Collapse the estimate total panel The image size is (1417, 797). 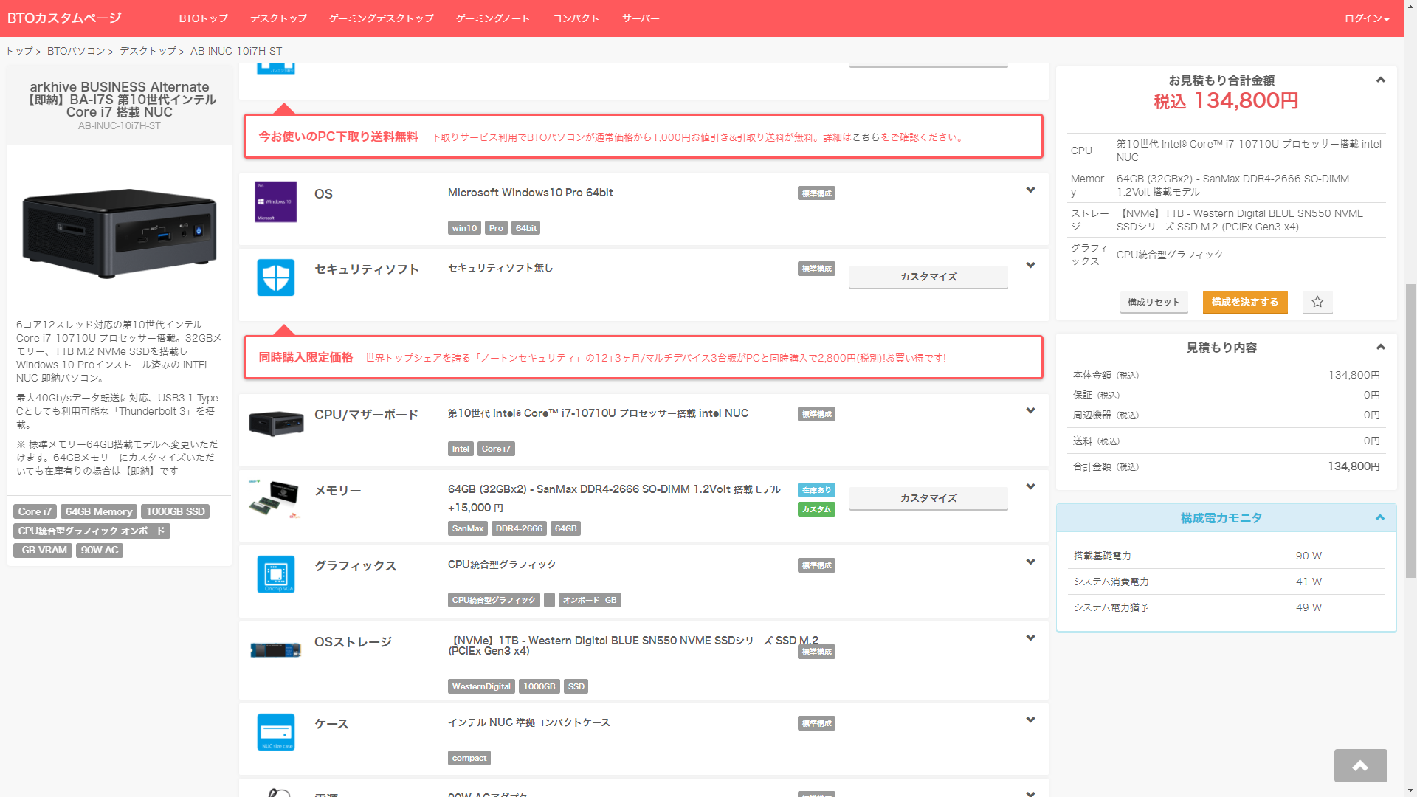coord(1380,80)
